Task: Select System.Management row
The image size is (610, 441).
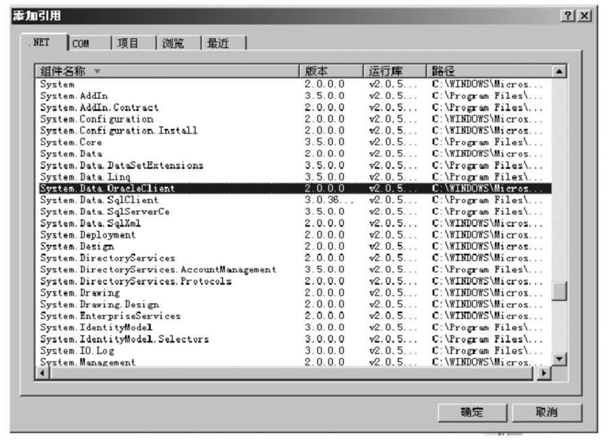Action: point(295,361)
